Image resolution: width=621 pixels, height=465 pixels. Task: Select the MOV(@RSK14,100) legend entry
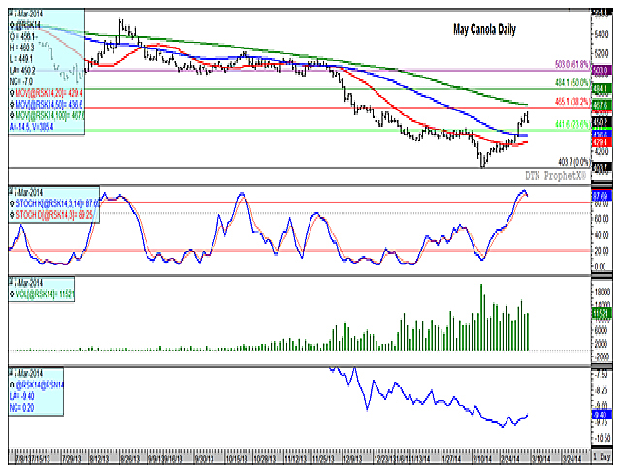click(49, 116)
